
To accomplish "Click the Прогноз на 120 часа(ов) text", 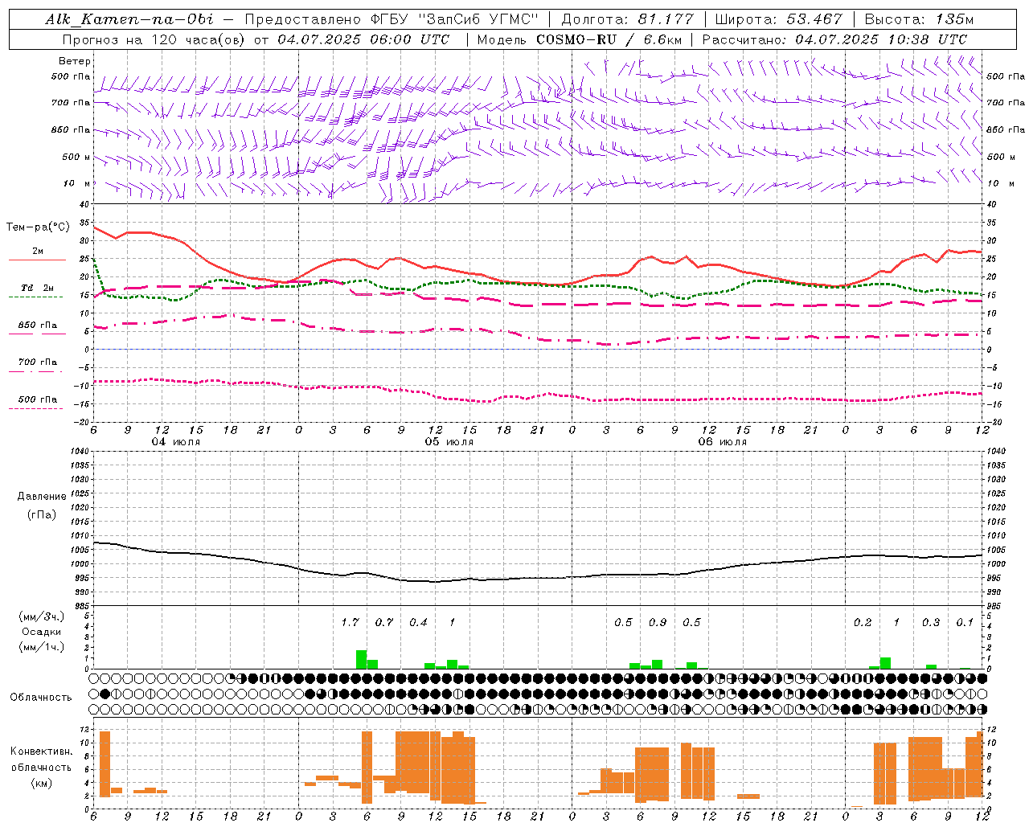I will point(155,39).
